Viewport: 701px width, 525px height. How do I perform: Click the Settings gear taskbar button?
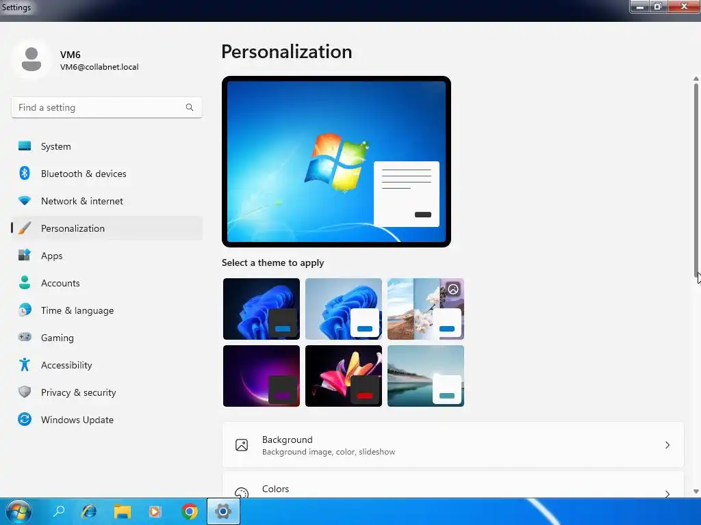pos(223,511)
